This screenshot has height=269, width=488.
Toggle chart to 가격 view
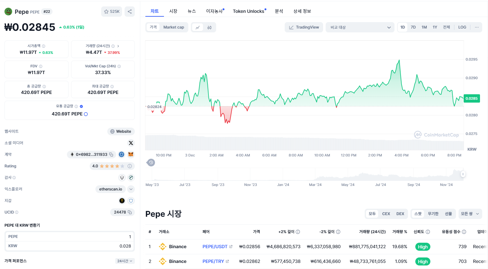click(153, 27)
